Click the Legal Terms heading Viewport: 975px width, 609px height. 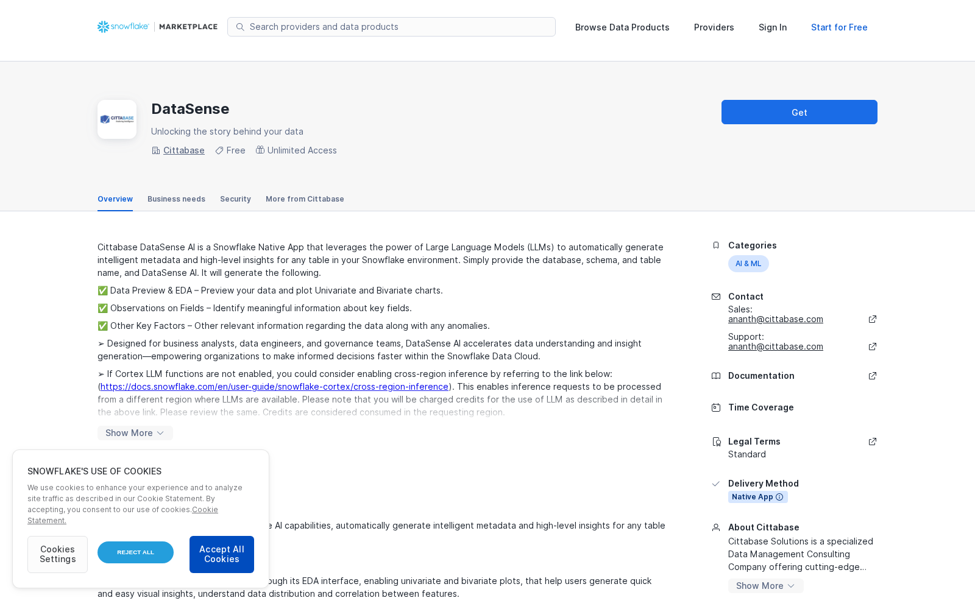click(x=754, y=442)
